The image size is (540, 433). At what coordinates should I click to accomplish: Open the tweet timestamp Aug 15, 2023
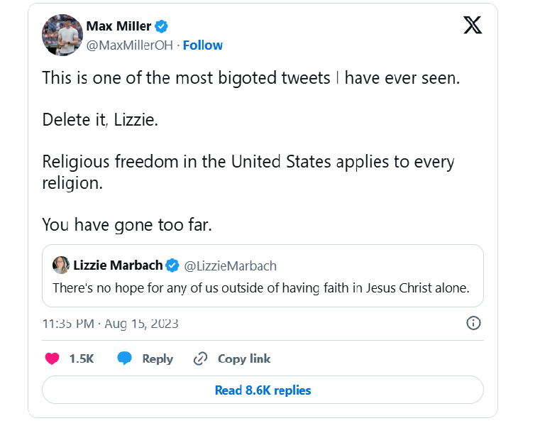click(110, 324)
